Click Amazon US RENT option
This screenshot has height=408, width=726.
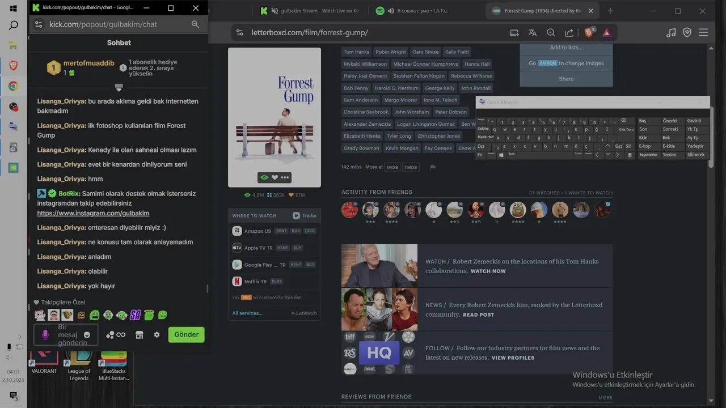pyautogui.click(x=281, y=231)
